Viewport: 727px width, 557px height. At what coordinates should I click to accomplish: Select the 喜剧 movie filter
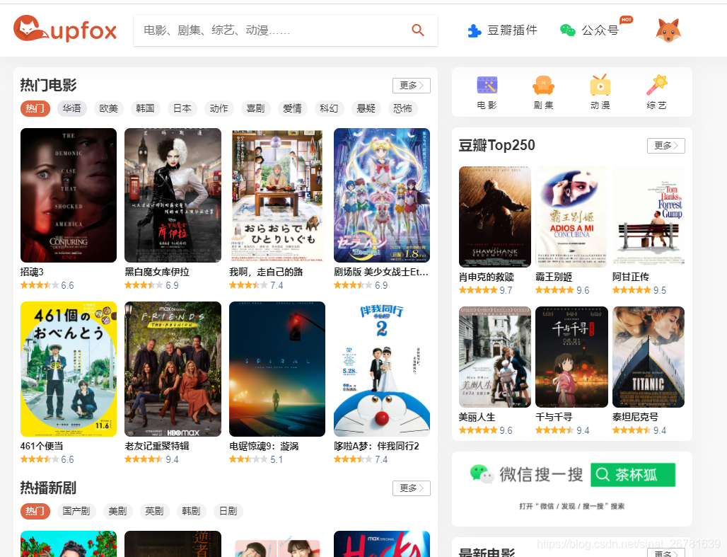click(255, 108)
